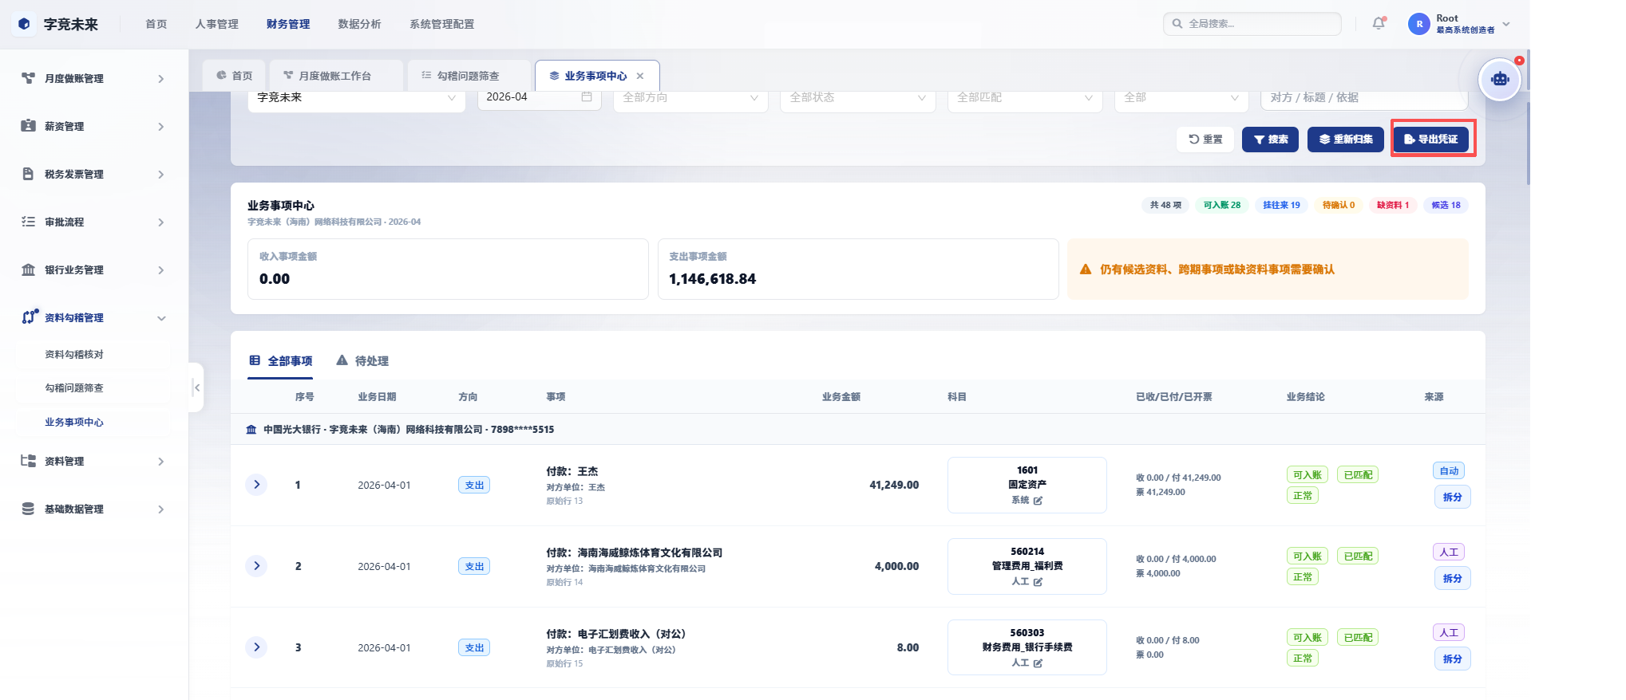The width and height of the screenshot is (1626, 700).
Task: Filter by the 候选 18 badge
Action: click(x=1446, y=205)
